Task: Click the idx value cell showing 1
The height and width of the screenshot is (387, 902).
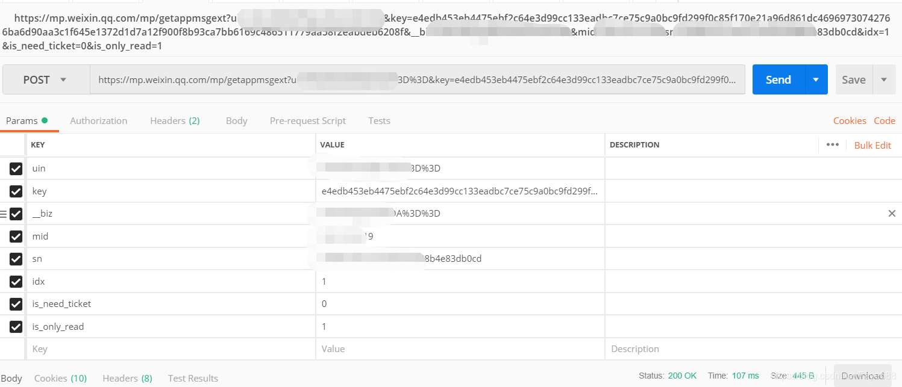Action: tap(460, 282)
